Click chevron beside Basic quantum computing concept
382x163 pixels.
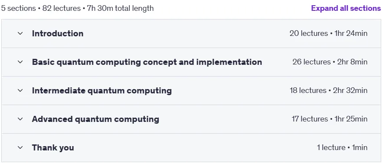(x=20, y=62)
